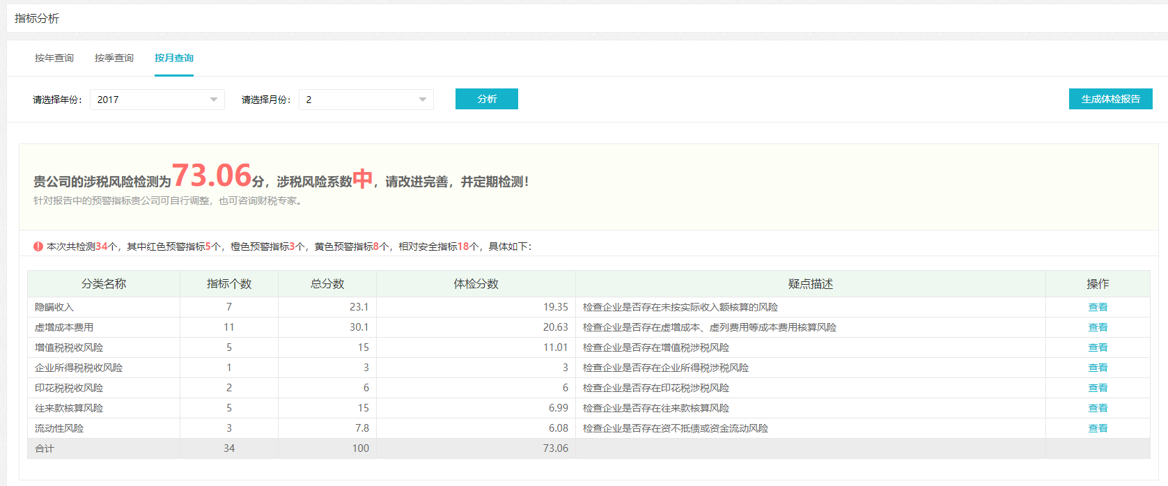The width and height of the screenshot is (1168, 486).
Task: Click the red warning icon before 本次共检测
Action: pos(38,246)
